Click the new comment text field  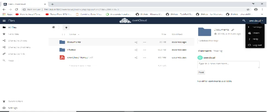click(x=228, y=65)
